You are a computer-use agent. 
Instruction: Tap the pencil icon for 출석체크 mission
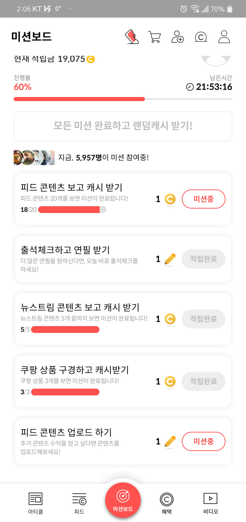[x=170, y=259]
